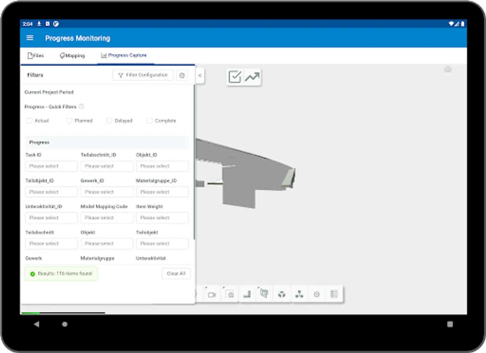
Task: Click the Filters panel heading
Action: (x=35, y=75)
